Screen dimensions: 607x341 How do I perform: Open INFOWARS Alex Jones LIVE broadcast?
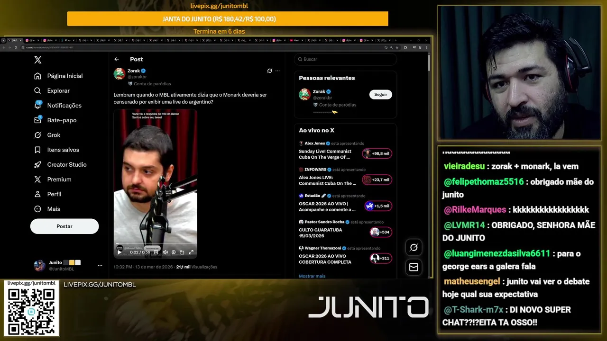pyautogui.click(x=327, y=180)
